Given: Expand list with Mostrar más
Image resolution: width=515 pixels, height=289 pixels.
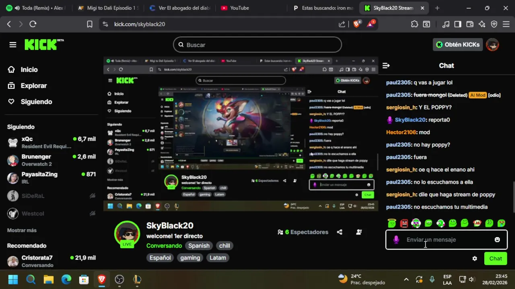Looking at the screenshot, I should coord(22,230).
